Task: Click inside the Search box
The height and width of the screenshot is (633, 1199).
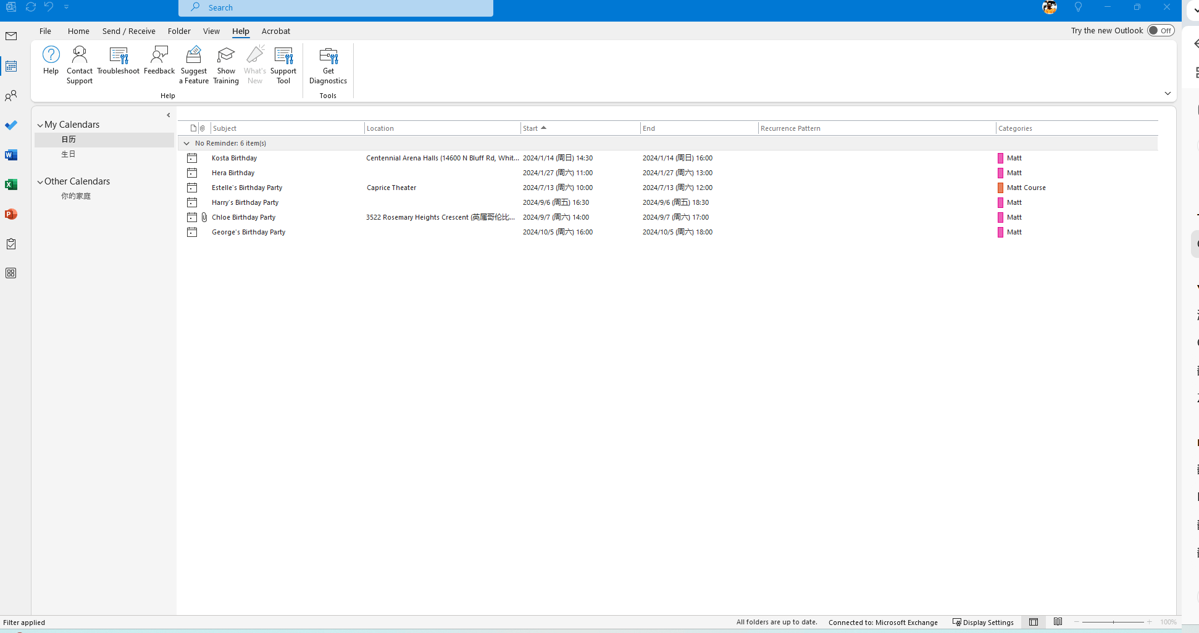Action: [335, 7]
